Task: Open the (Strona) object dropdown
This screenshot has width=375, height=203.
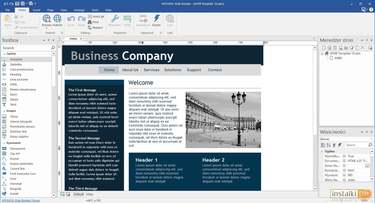Action: tap(372, 139)
